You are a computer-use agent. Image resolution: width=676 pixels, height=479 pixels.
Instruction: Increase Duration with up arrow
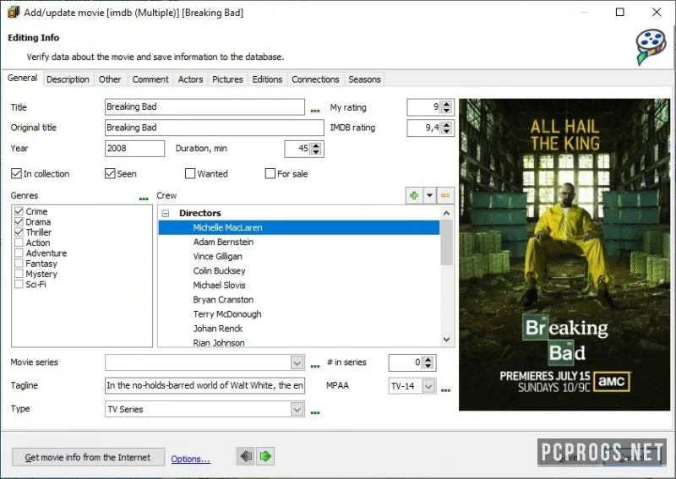[x=316, y=145]
